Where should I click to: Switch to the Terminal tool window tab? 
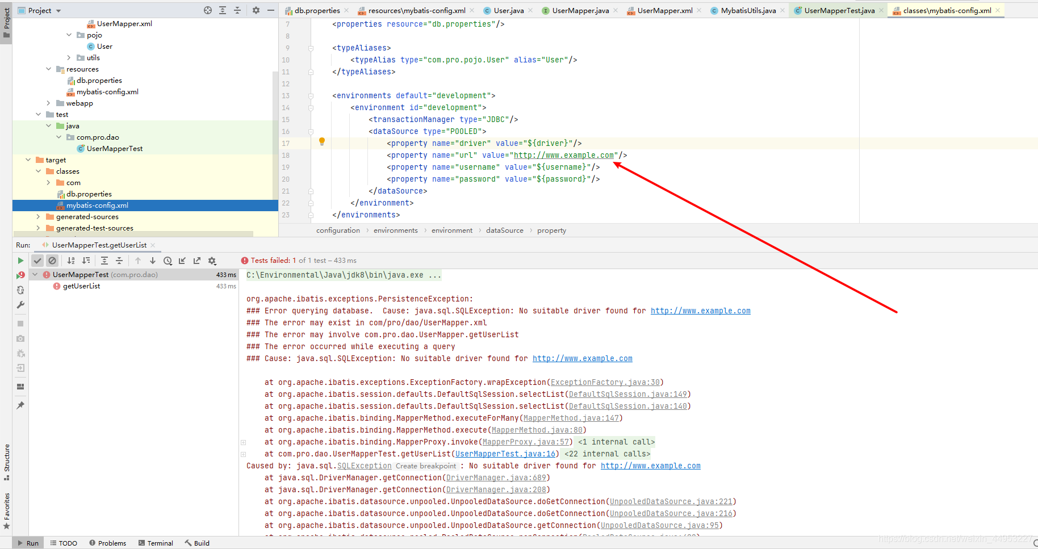click(x=156, y=543)
